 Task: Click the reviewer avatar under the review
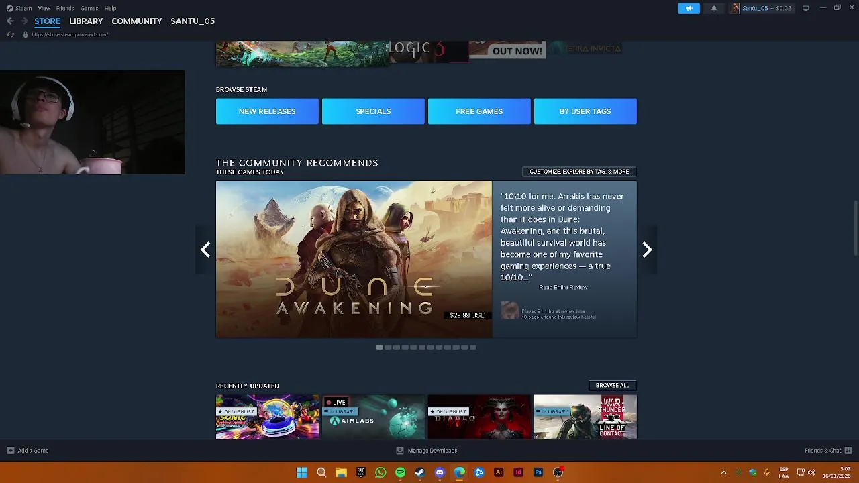pos(510,310)
